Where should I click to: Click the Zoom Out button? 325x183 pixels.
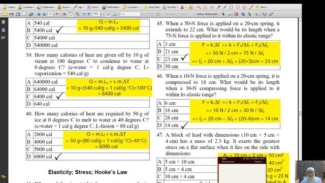(x=84, y=14)
